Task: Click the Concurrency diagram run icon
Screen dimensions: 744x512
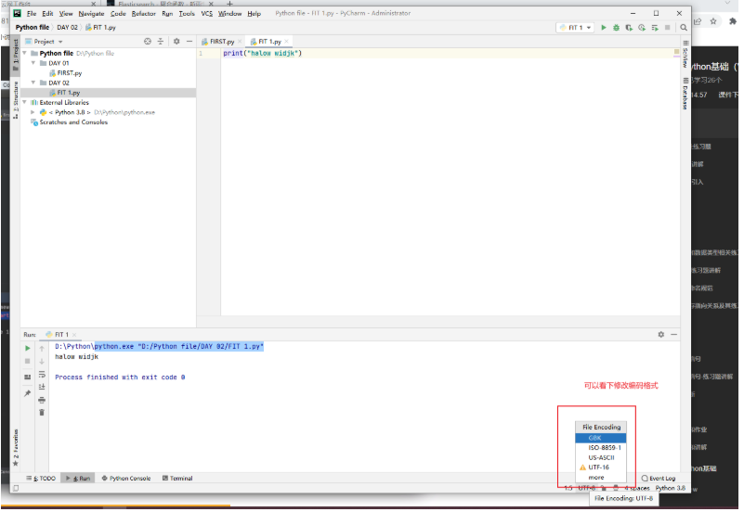Action: click(655, 28)
